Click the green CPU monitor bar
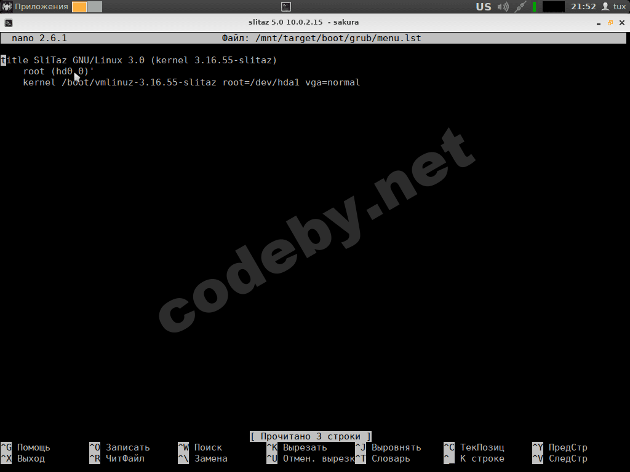630x472 pixels. (535, 7)
